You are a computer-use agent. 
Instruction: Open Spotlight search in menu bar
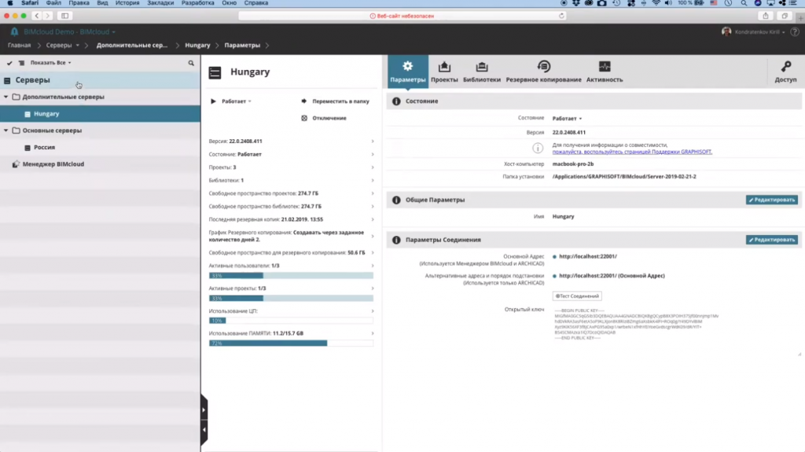click(744, 3)
